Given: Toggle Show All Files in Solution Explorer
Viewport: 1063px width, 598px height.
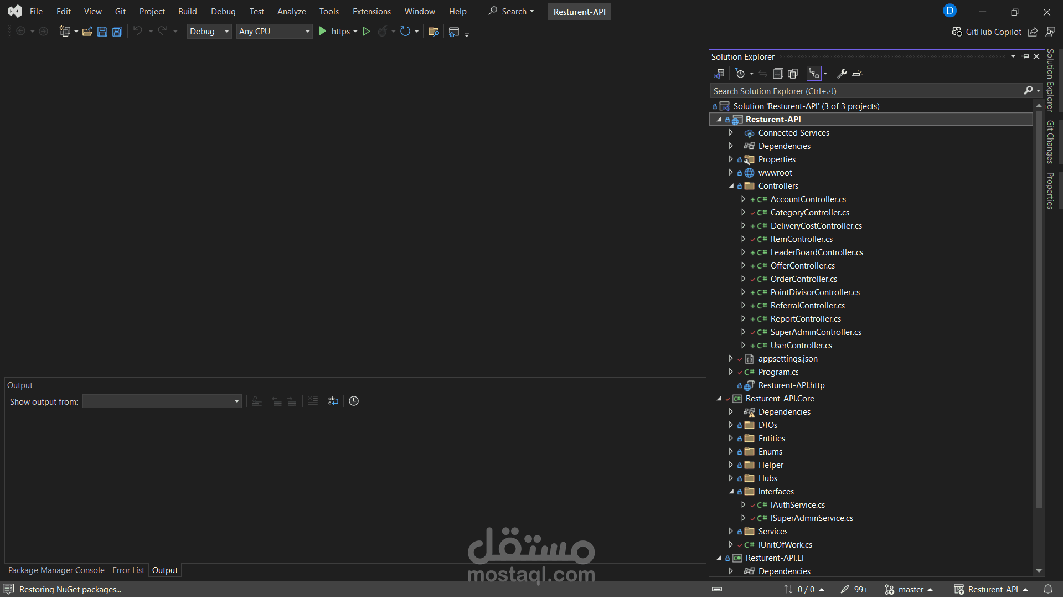Looking at the screenshot, I should [793, 74].
